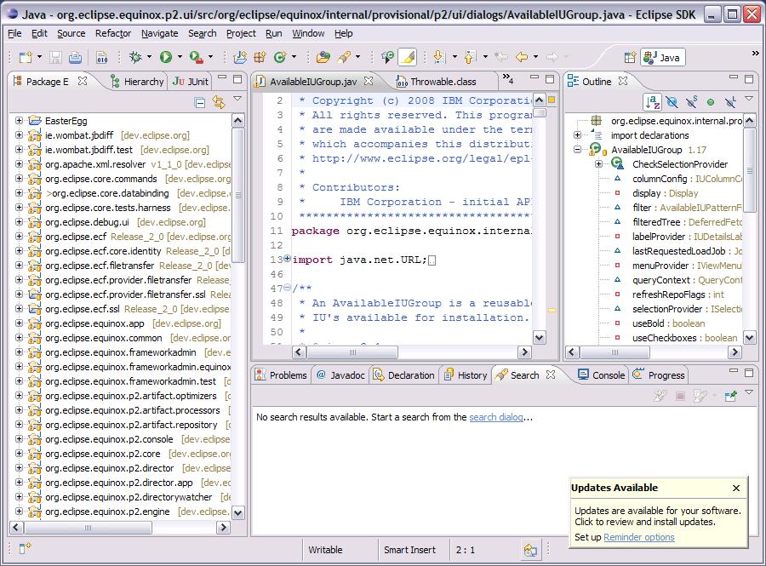
Task: Open Package Explorer view menu triangle
Action: tap(237, 98)
